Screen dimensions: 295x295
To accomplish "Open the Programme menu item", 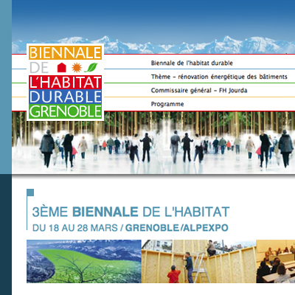I will [x=167, y=104].
